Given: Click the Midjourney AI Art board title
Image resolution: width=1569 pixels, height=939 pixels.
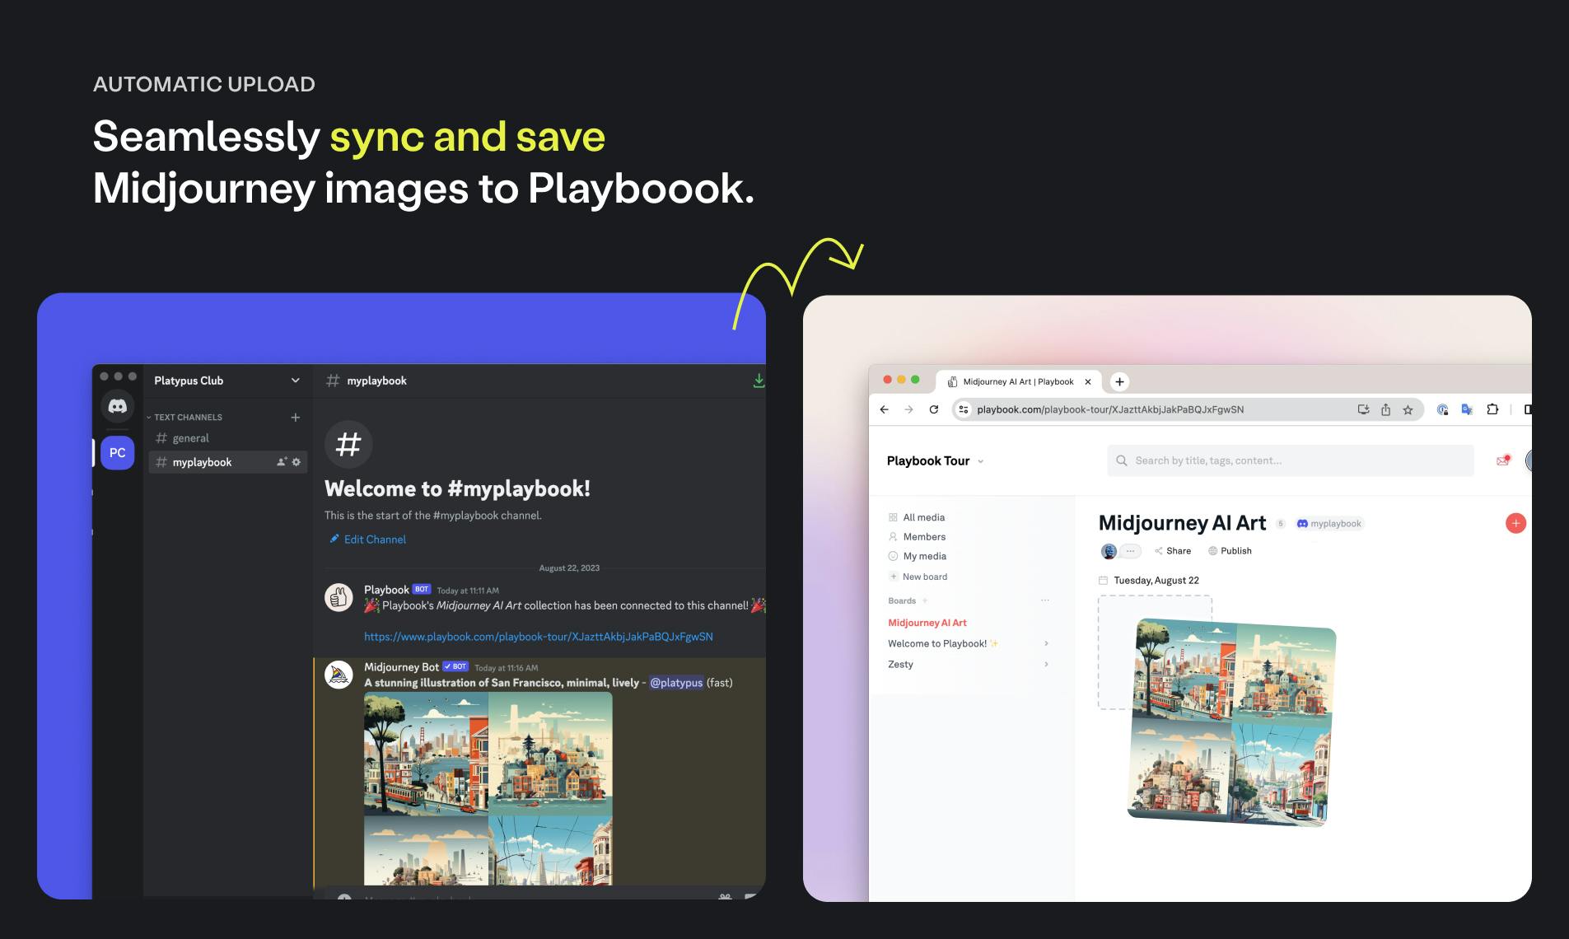Looking at the screenshot, I should tap(1182, 523).
